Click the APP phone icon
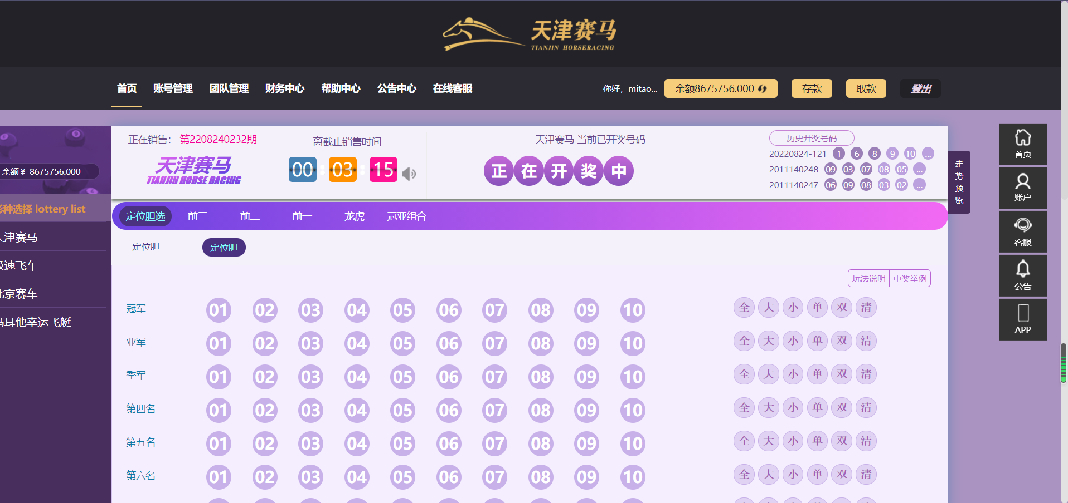 [1022, 314]
